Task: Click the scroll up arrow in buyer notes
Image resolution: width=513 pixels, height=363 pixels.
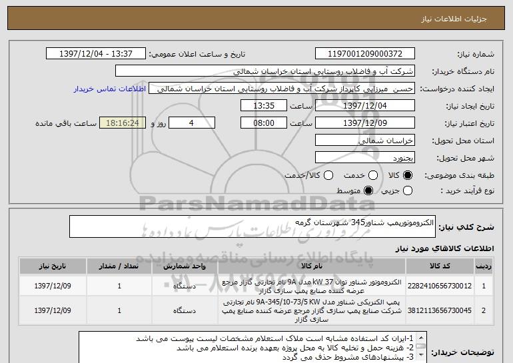Action: click(x=421, y=338)
